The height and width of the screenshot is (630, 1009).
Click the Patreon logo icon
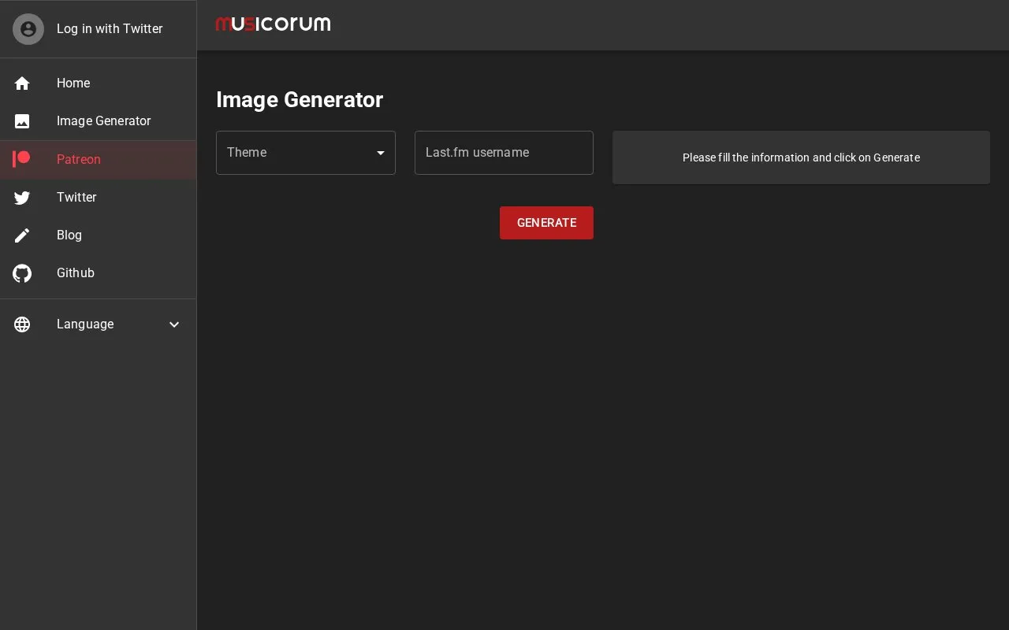[22, 159]
